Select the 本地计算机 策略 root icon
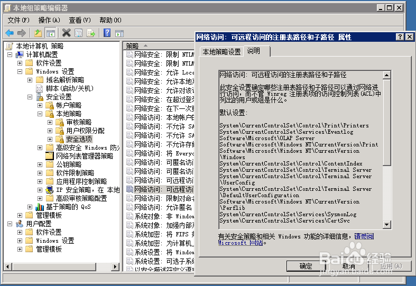 point(10,46)
